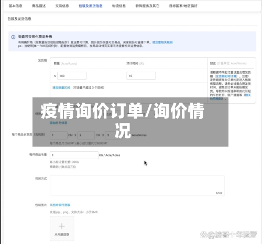This screenshot has height=244, width=262.
Task: Click the 询盘可交易化商品升级 notice title
Action: click(x=35, y=37)
